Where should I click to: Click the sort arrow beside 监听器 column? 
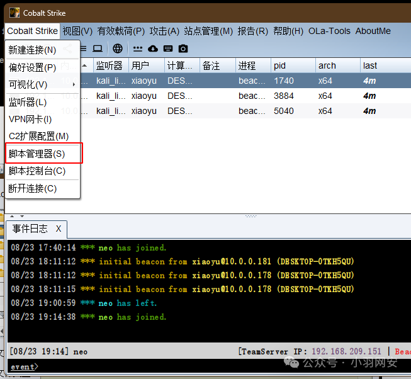84,65
